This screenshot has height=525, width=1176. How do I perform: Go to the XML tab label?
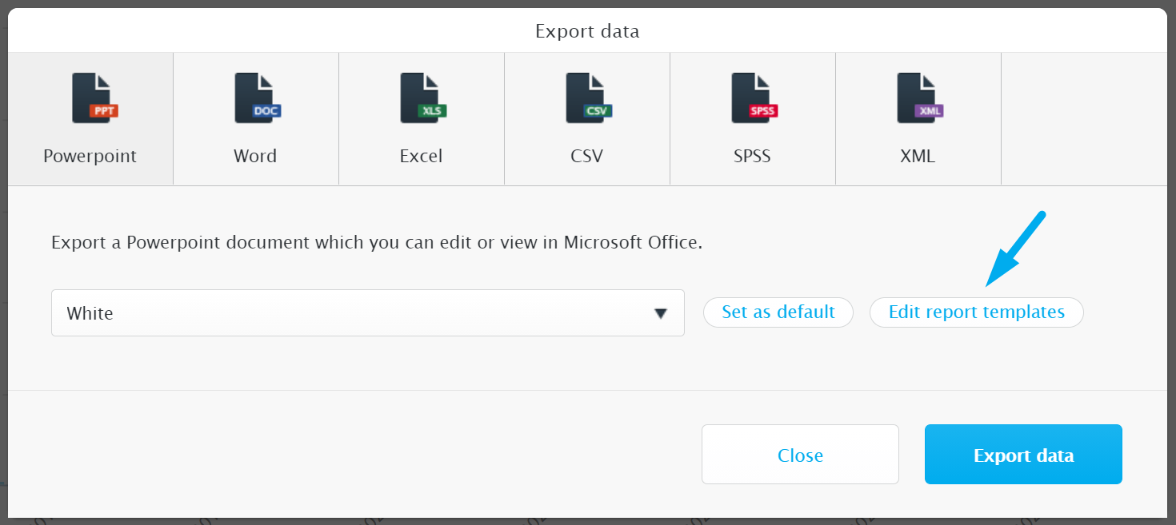(918, 156)
